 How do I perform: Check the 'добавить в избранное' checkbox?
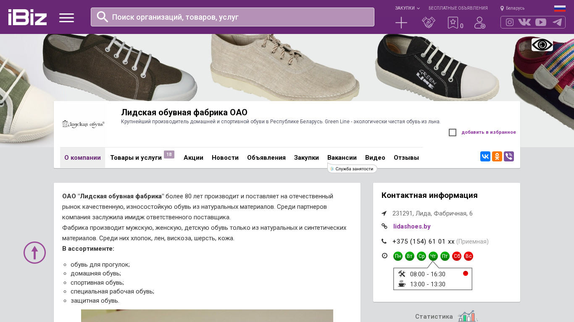coord(453,132)
